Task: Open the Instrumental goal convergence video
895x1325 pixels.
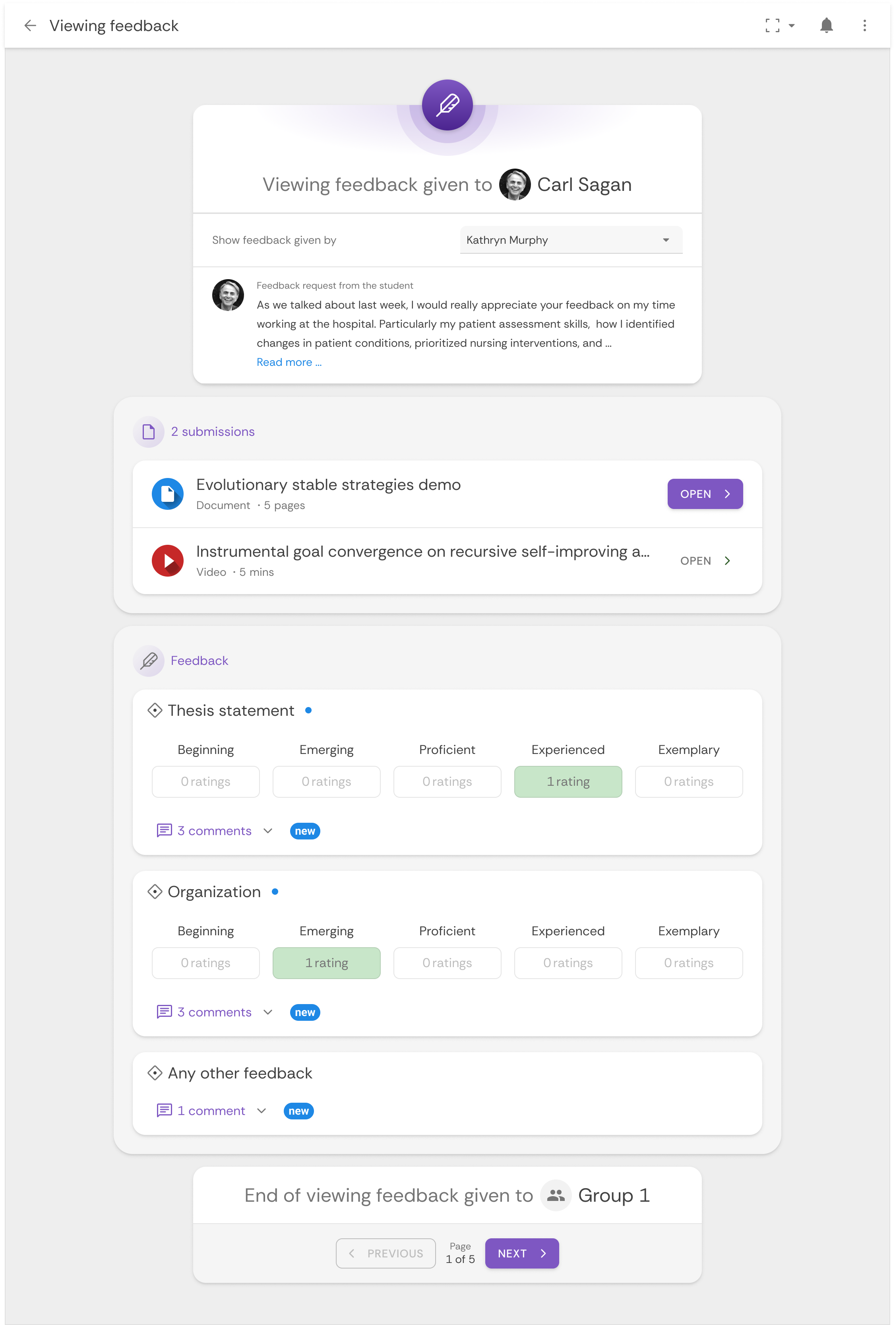Action: click(705, 560)
